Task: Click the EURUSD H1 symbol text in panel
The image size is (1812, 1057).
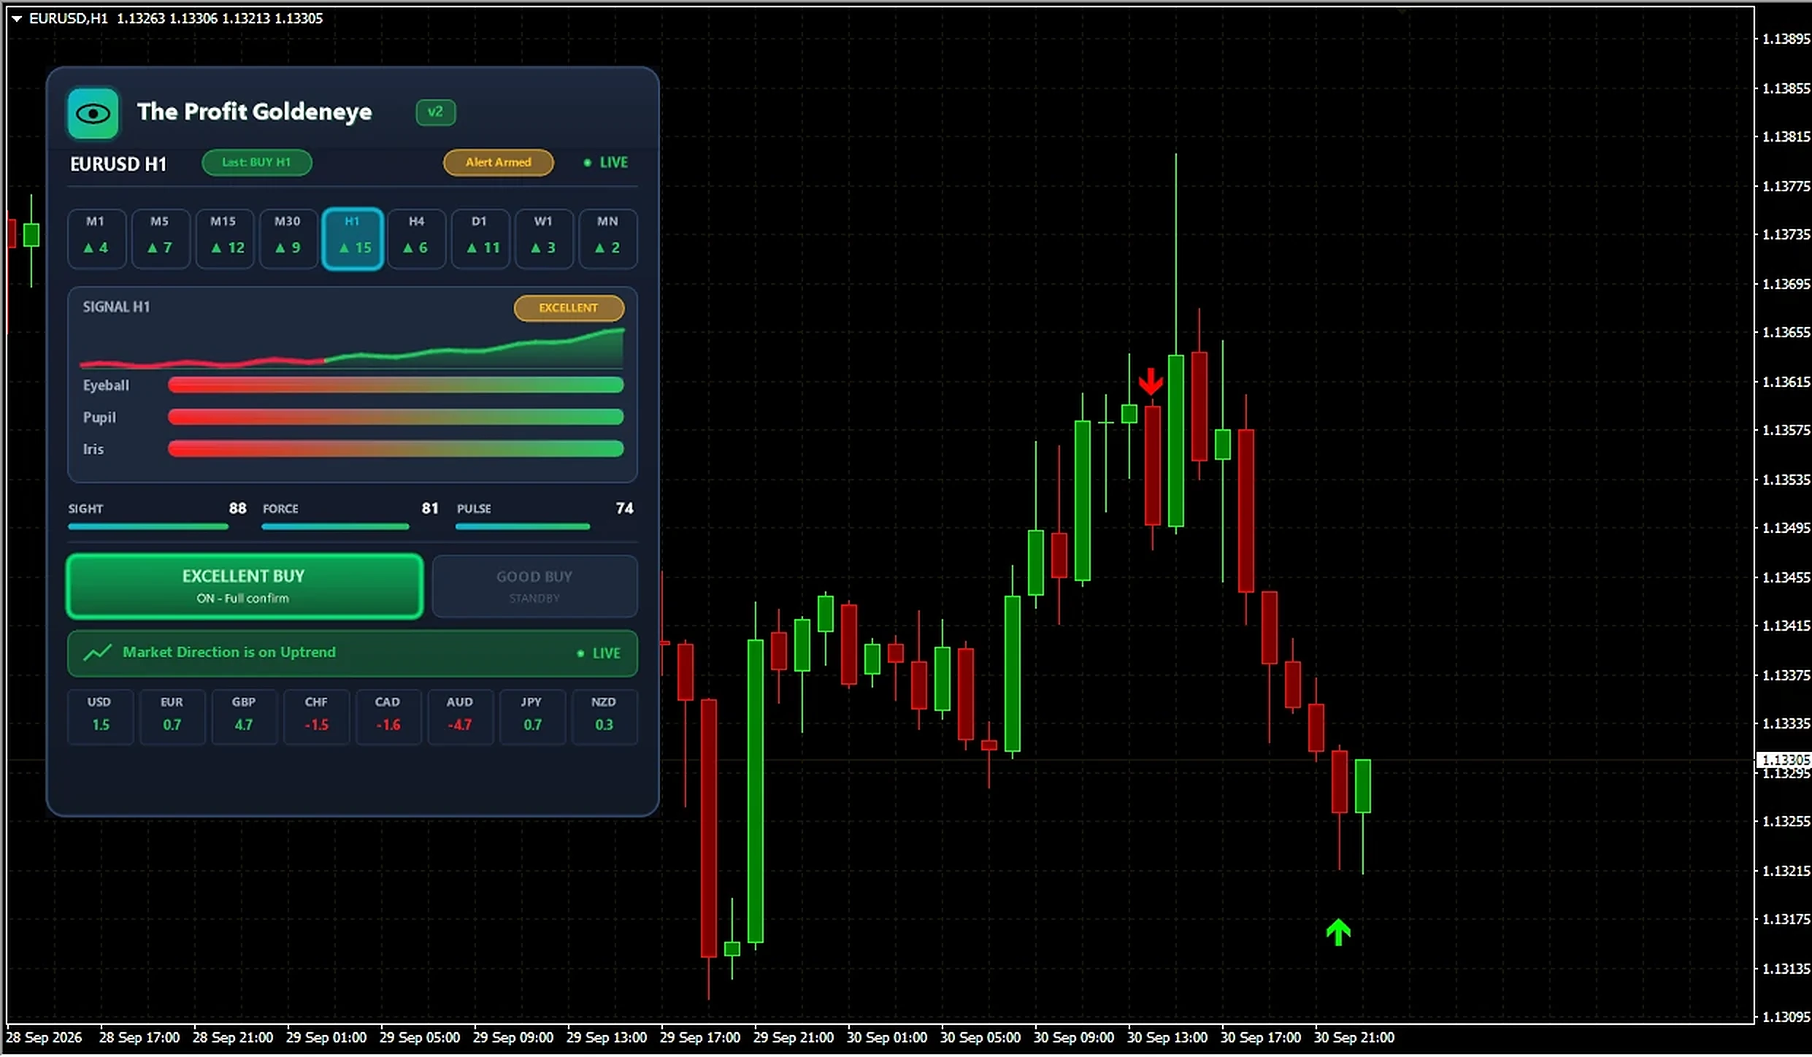Action: tap(118, 164)
